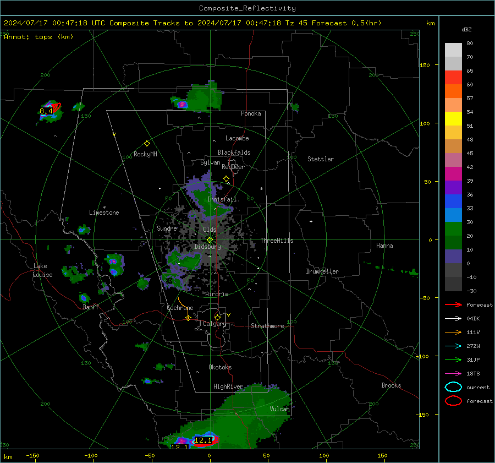Click the Hanna label
The height and width of the screenshot is (463, 495).
[384, 246]
